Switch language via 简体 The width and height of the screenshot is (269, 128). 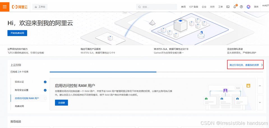pos(256,7)
